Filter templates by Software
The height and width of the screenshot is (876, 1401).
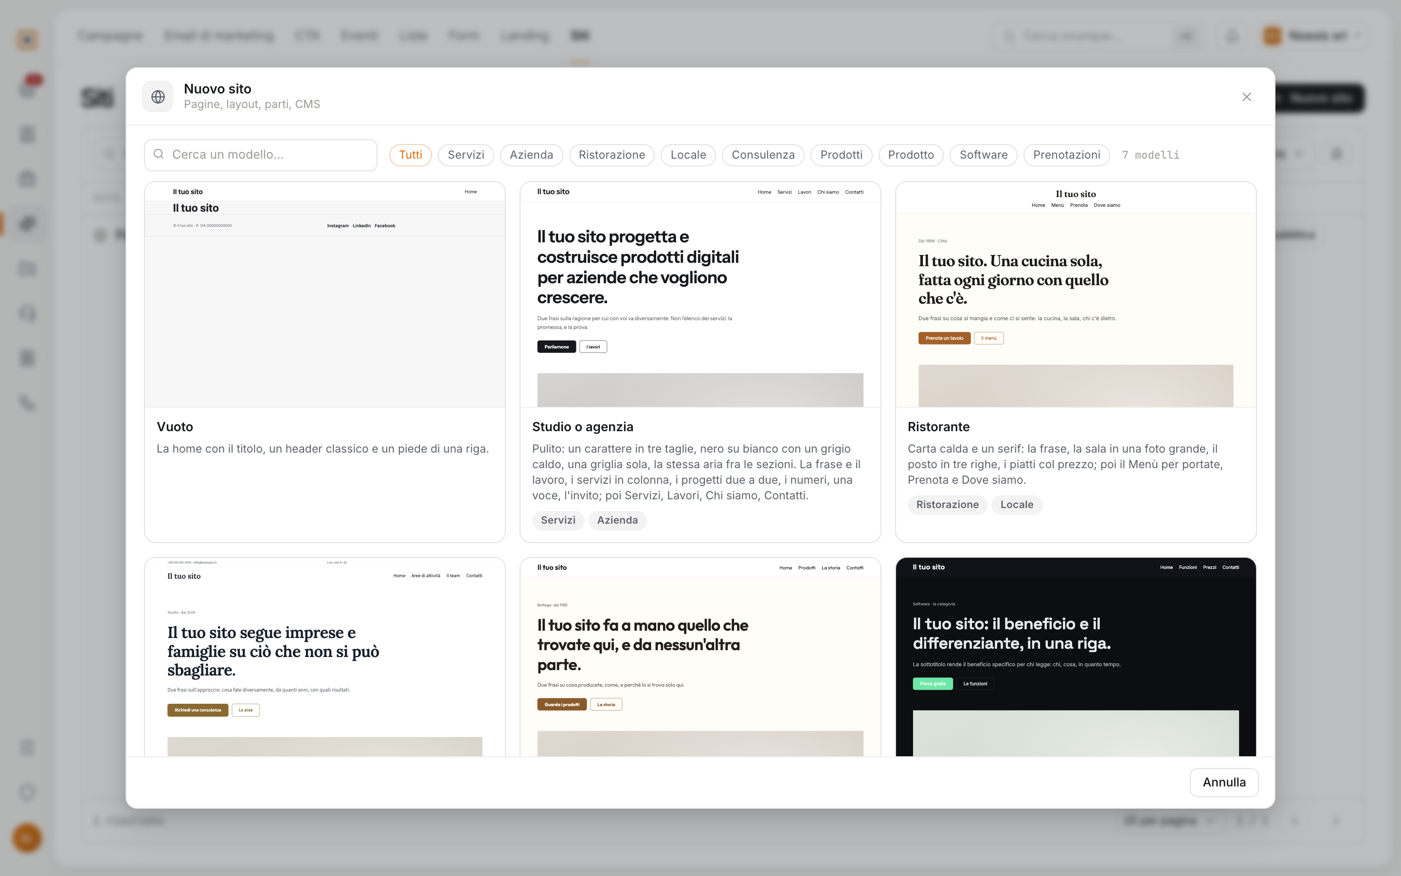pyautogui.click(x=983, y=155)
